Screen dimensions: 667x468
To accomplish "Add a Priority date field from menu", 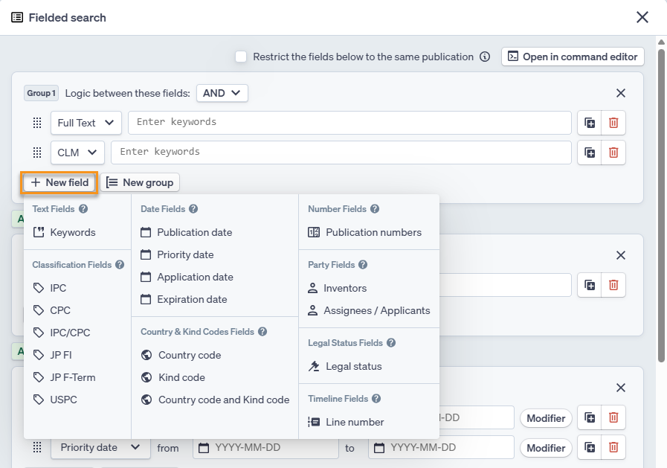I will pos(177,254).
